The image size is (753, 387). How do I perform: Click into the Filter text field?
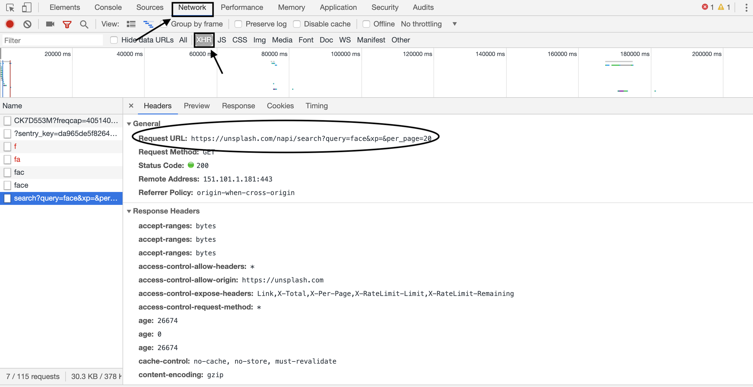[x=52, y=40]
